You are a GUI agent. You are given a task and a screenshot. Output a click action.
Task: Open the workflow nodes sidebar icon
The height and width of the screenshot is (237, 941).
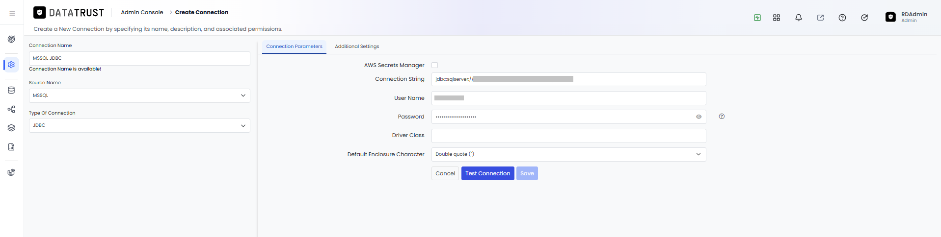point(11,109)
